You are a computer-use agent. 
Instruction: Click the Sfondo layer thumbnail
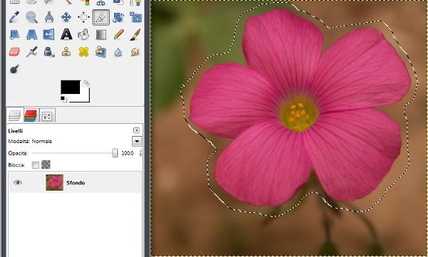click(55, 182)
